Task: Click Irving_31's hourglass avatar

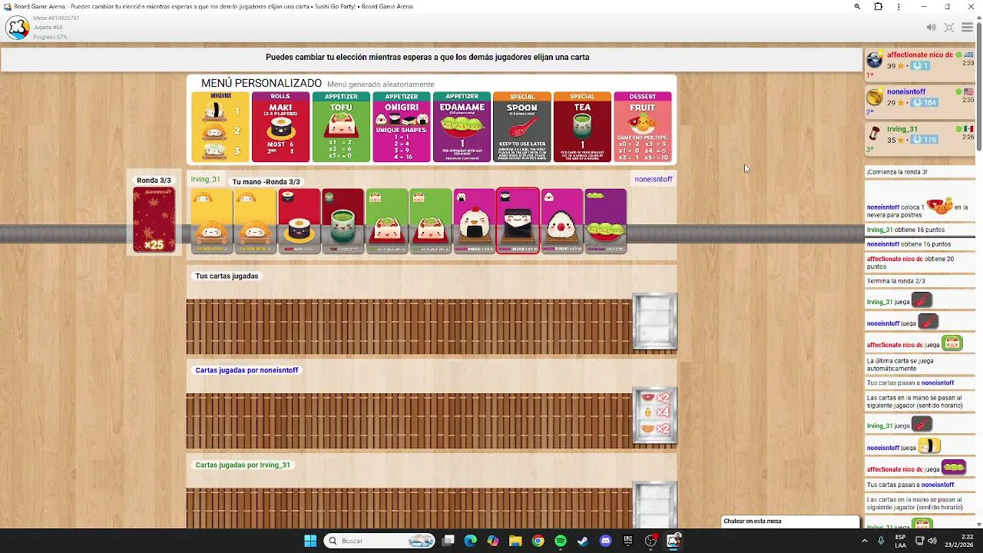Action: (875, 134)
